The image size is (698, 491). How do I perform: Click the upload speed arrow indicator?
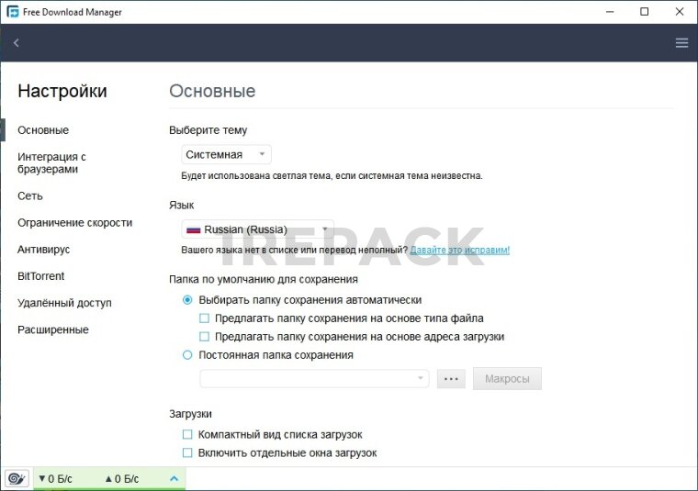(108, 479)
